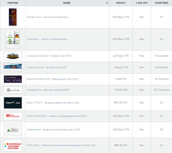Click UA in the ООО «УОС» row
The image size is (172, 153).
coord(162,145)
